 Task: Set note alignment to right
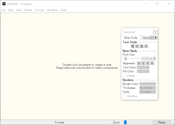coord(148,63)
